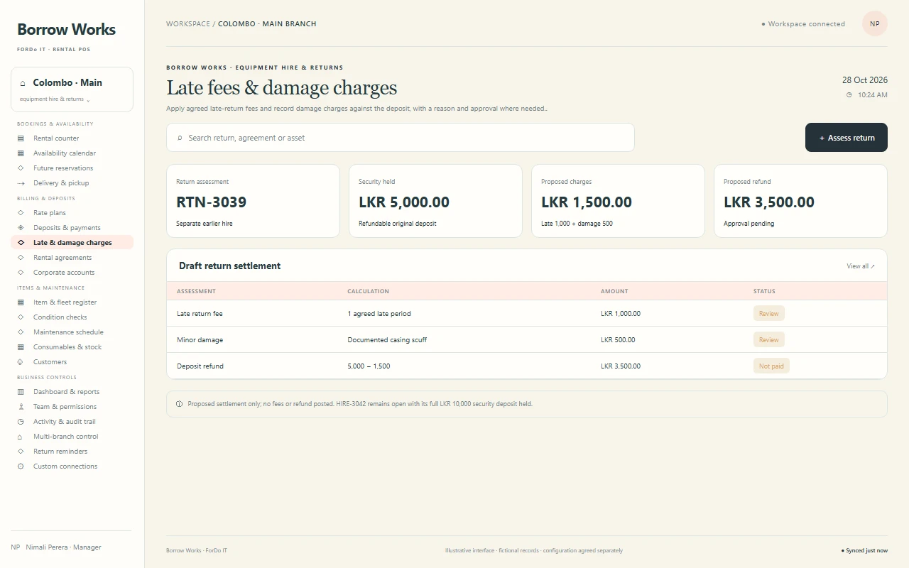This screenshot has width=909, height=568.
Task: Focus the search return or agreement field
Action: click(401, 138)
